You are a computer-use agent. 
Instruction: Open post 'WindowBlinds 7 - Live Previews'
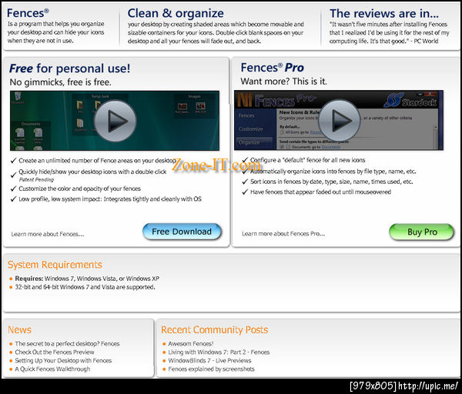(209, 360)
